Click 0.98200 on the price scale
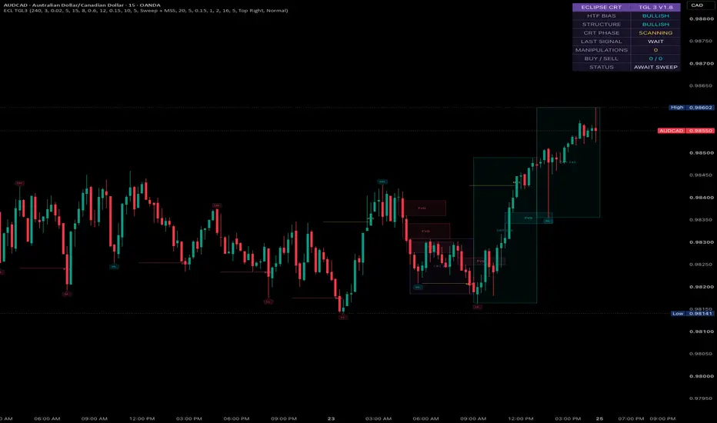Screen dimensions: 717x423 (701, 287)
